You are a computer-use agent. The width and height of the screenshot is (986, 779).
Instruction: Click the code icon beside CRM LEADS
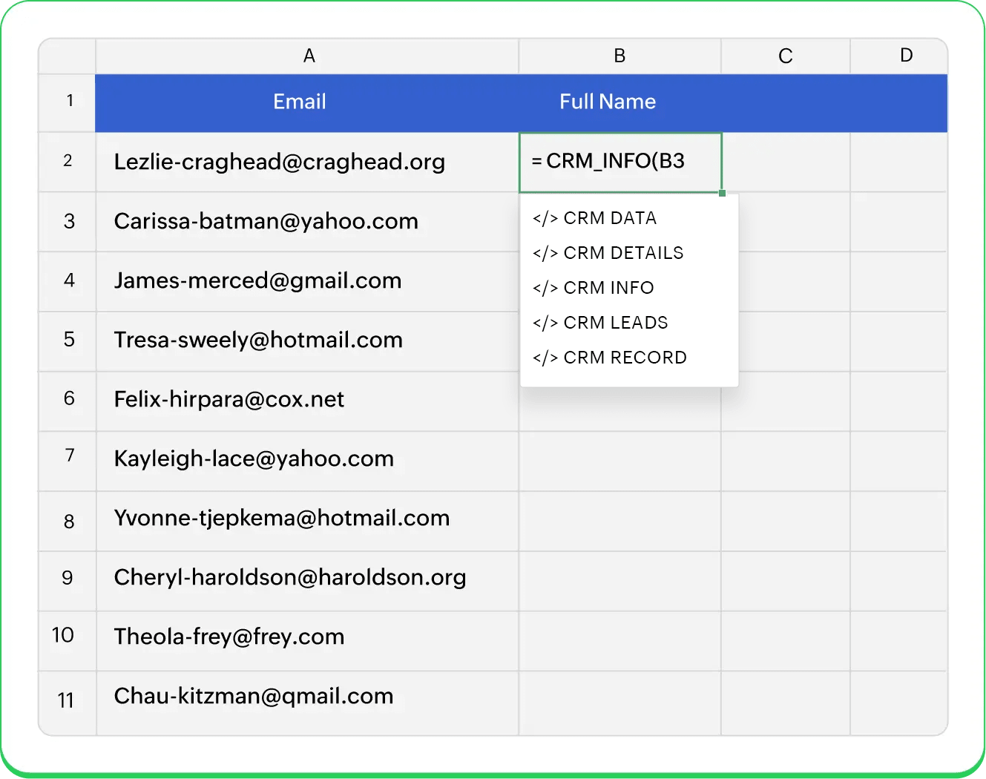click(545, 322)
